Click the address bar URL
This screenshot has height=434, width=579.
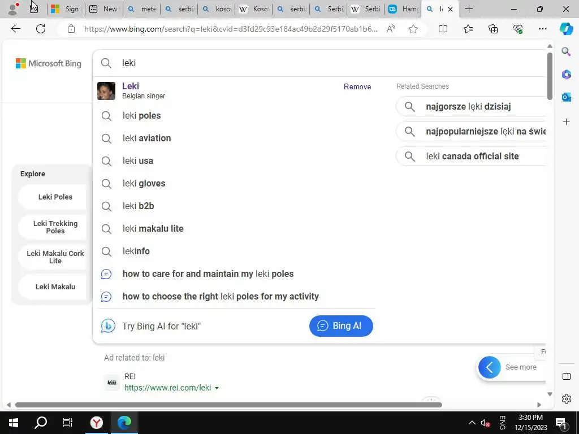231,29
